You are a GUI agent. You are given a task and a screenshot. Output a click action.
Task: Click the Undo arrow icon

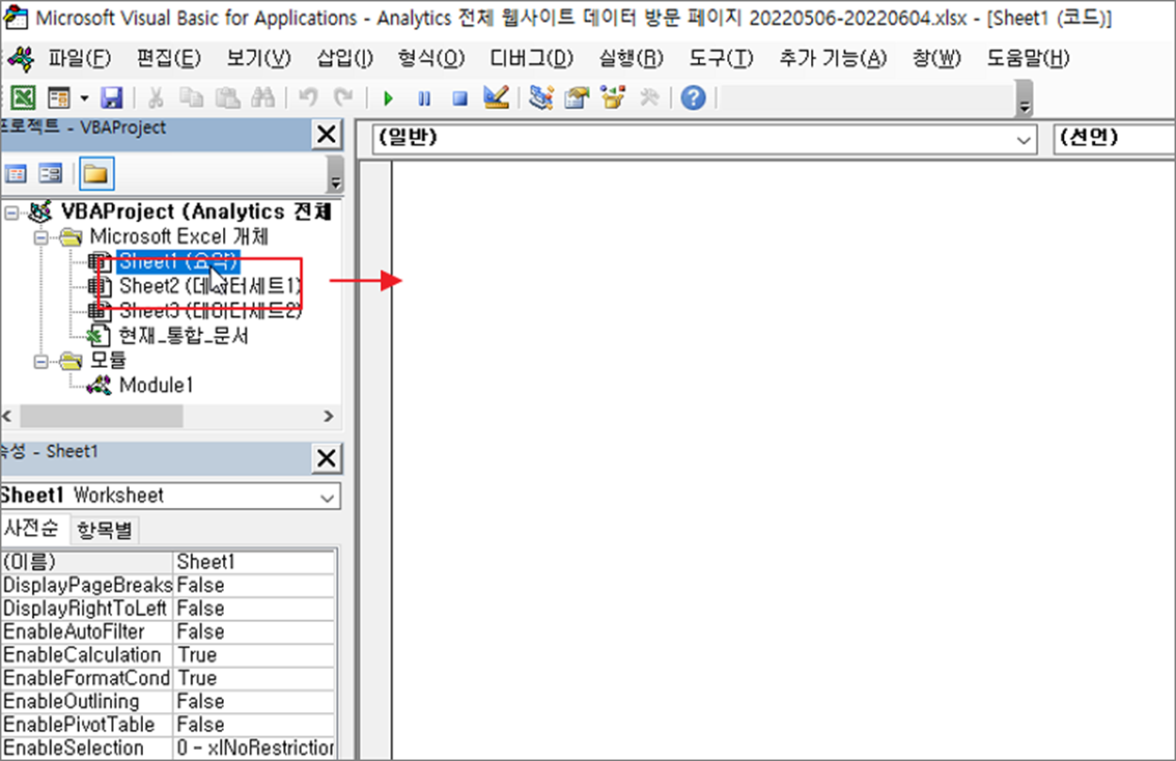[x=308, y=98]
